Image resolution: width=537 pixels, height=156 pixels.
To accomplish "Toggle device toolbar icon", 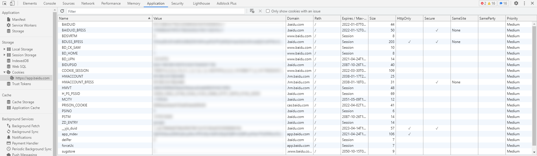I will tap(12, 3).
